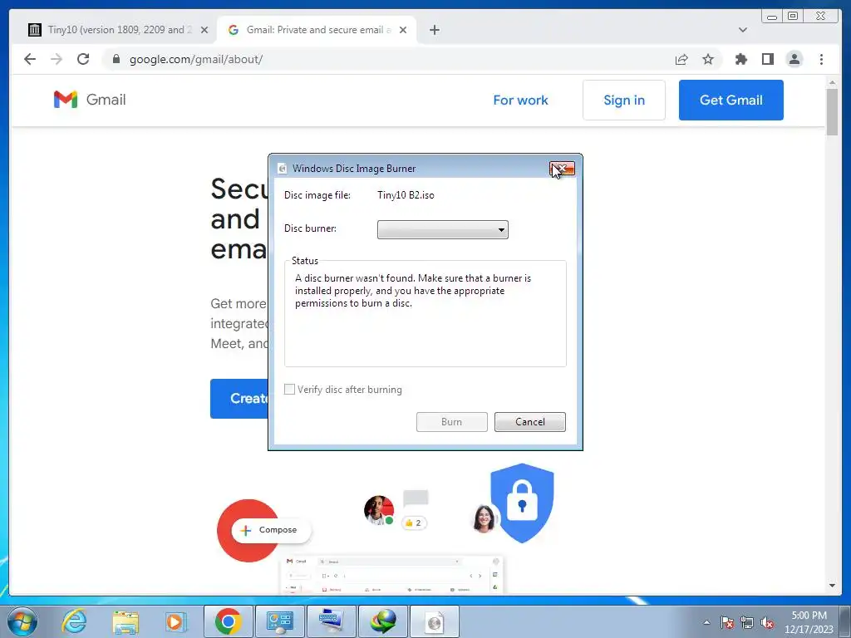Click the scrollbar up arrow

832,82
